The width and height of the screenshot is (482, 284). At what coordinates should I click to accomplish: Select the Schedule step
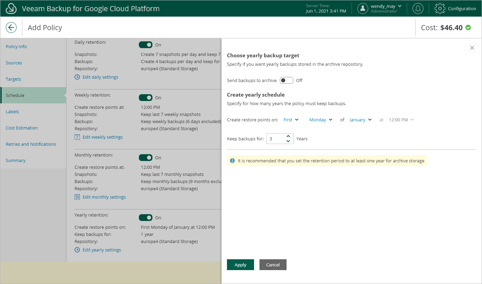click(33, 95)
